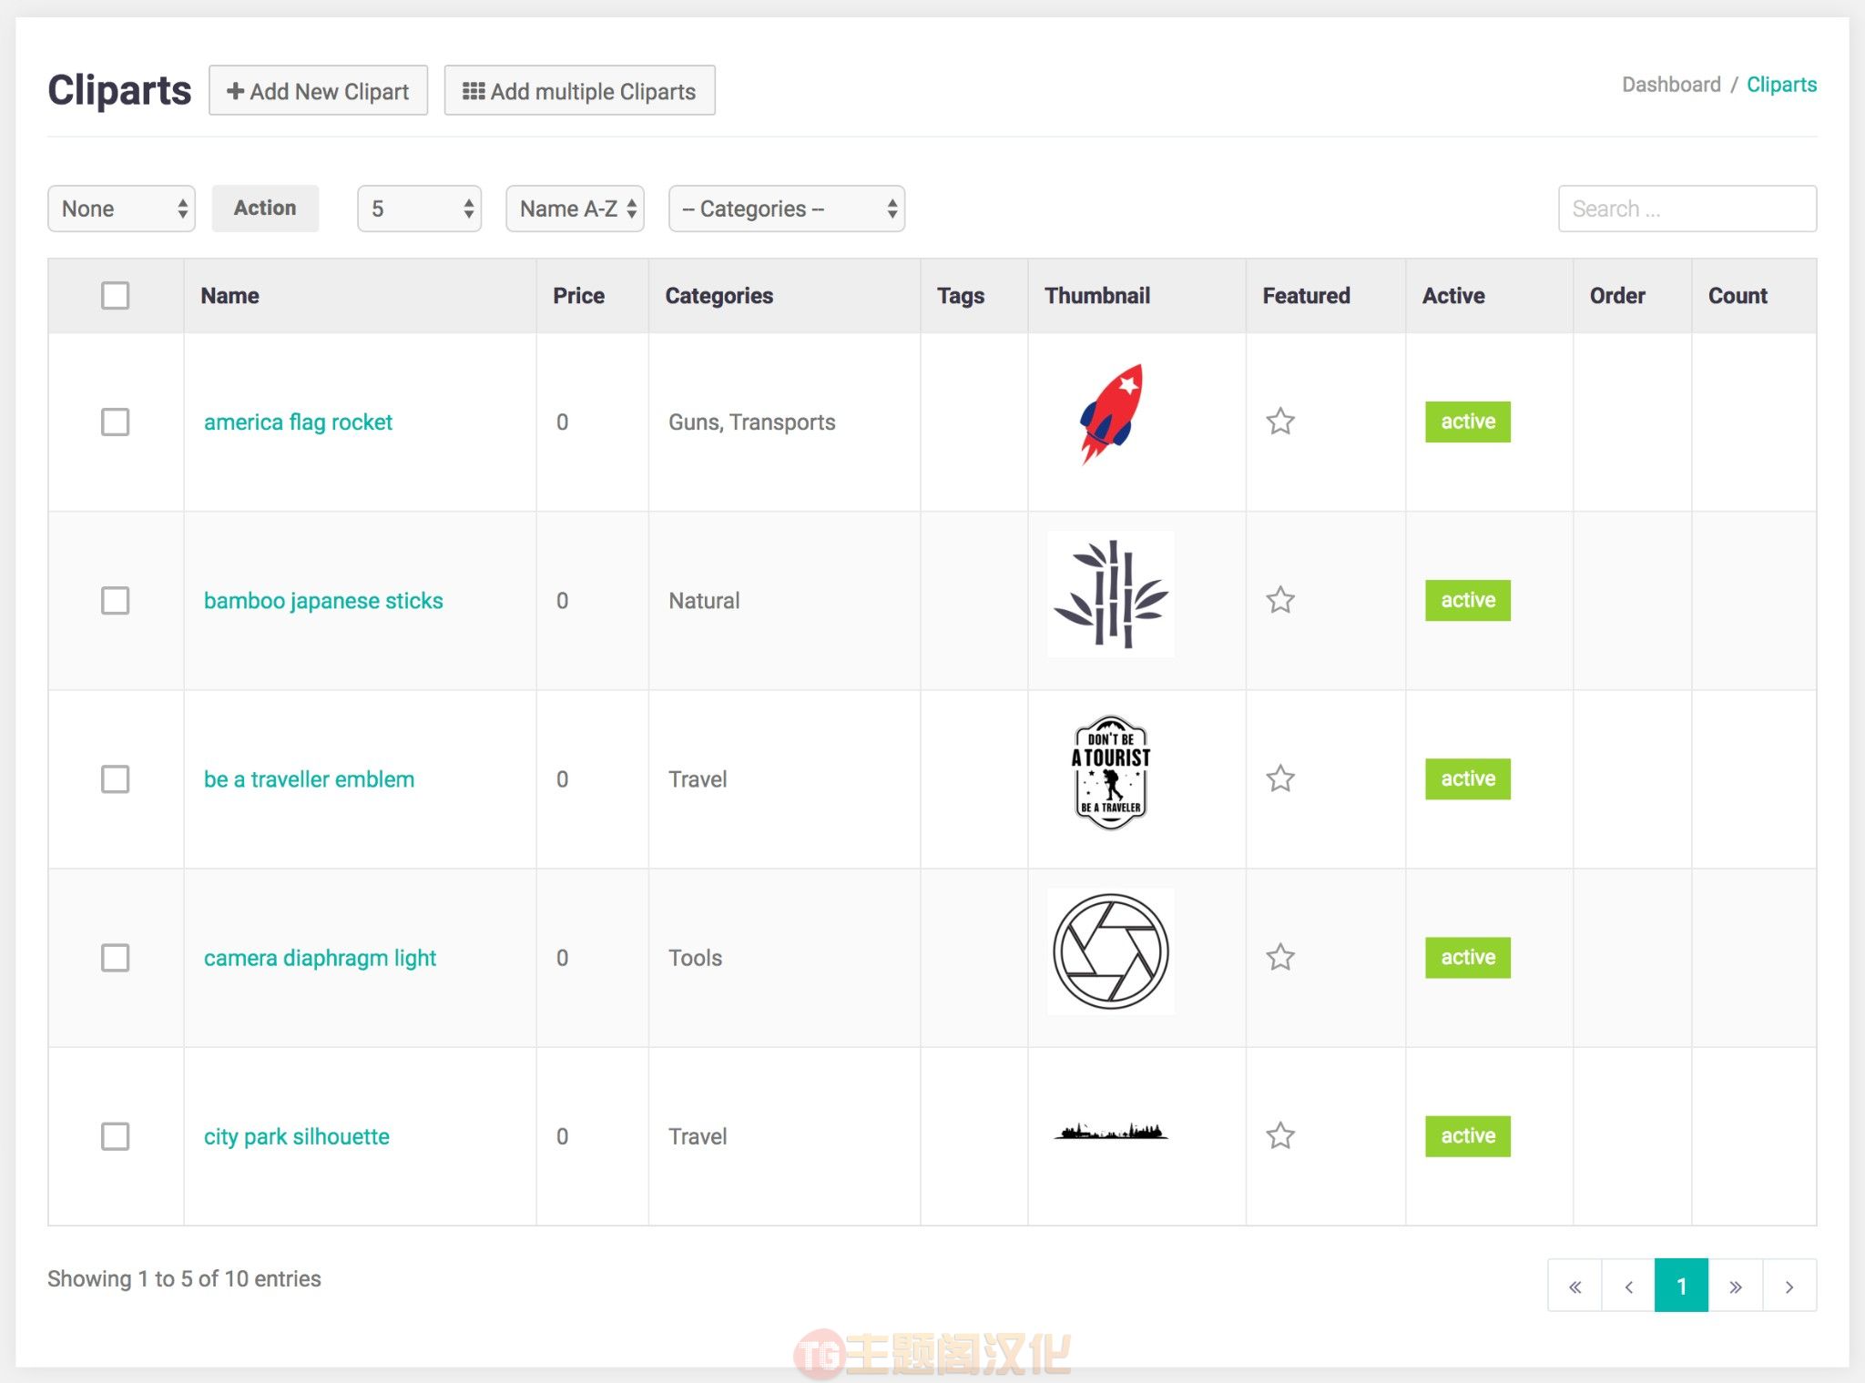Check the america flag rocket row checkbox

coord(115,422)
